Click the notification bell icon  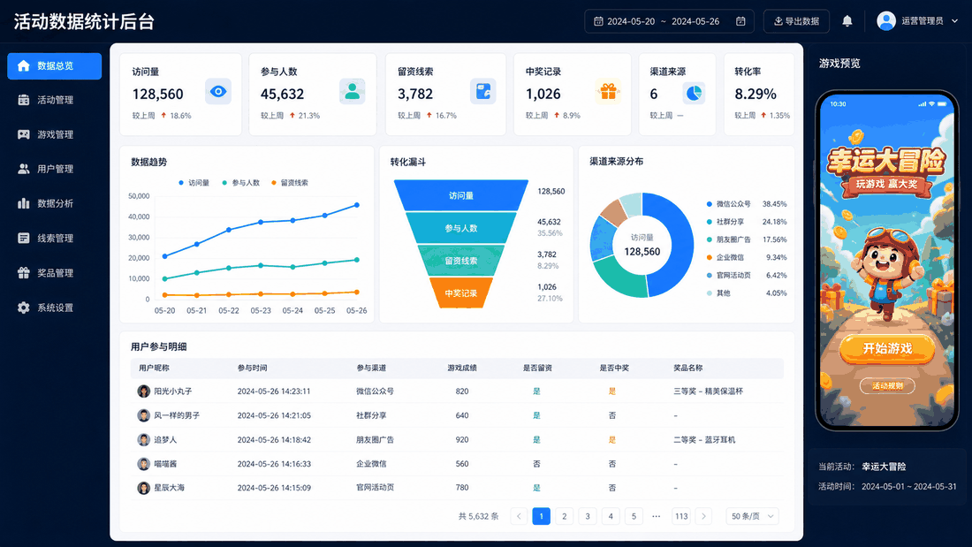click(x=847, y=21)
